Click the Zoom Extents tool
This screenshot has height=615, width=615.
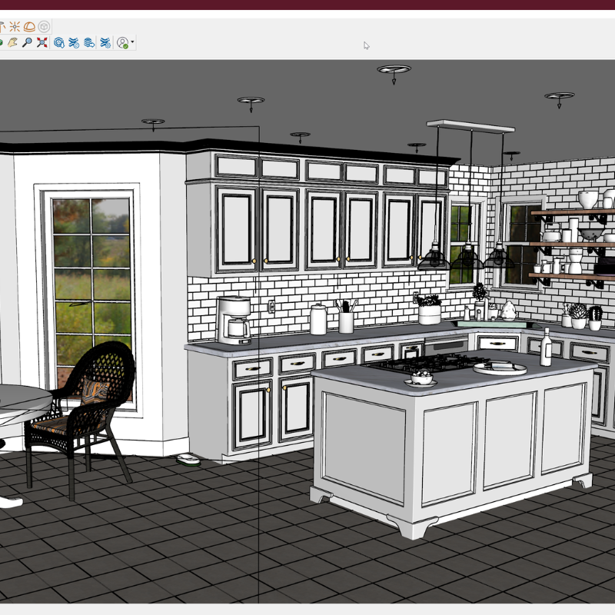(x=42, y=43)
